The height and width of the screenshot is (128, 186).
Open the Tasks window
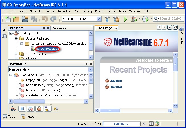pyautogui.click(x=9, y=117)
